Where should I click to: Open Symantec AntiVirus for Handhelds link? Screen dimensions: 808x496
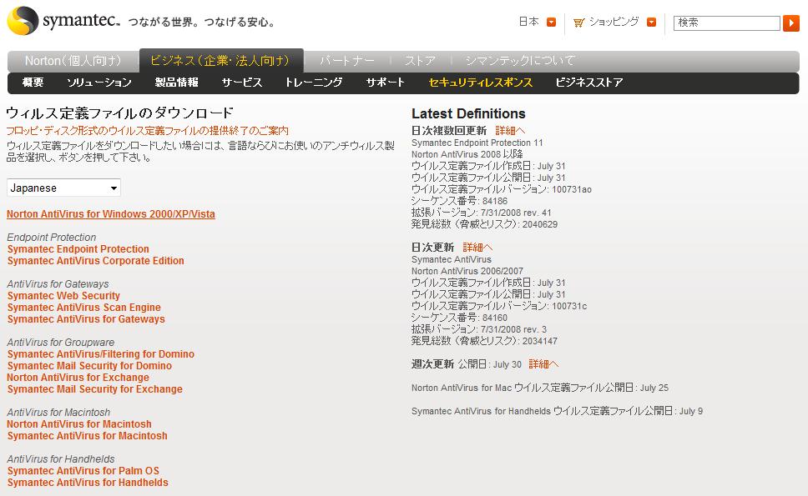point(88,483)
